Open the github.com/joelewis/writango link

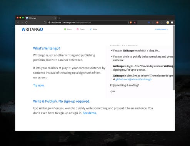[x=133, y=79]
